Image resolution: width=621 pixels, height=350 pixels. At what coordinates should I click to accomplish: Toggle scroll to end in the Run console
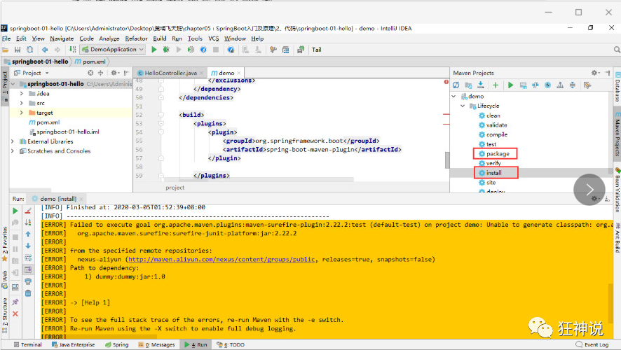pos(28,269)
